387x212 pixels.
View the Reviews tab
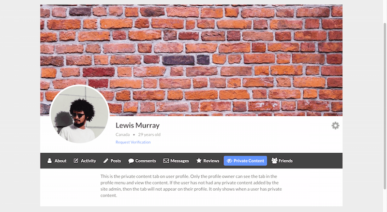(208, 161)
